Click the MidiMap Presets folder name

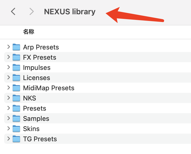[49, 88]
